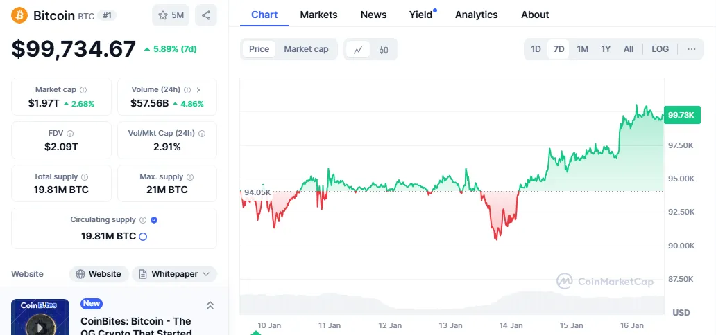This screenshot has height=335, width=716.
Task: Select the Price chart toggle
Action: pyautogui.click(x=259, y=49)
